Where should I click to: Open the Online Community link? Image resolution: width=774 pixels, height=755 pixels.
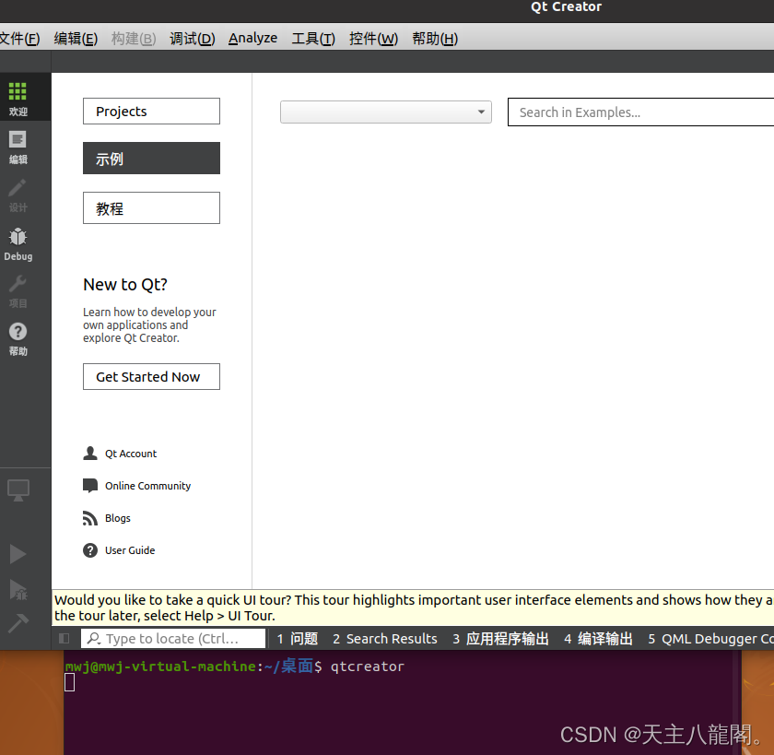point(147,486)
